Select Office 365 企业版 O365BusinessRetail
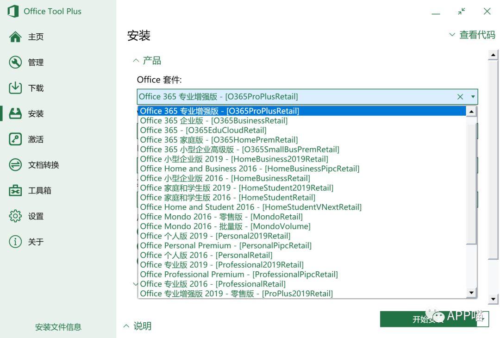Image resolution: width=500 pixels, height=338 pixels. 302,120
